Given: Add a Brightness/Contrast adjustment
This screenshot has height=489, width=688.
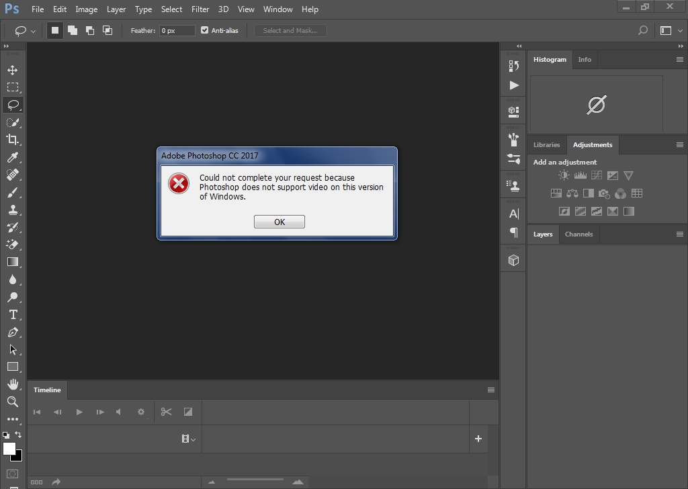Looking at the screenshot, I should tap(564, 175).
